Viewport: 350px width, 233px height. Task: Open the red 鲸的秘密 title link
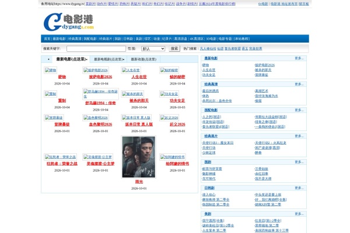click(x=177, y=77)
